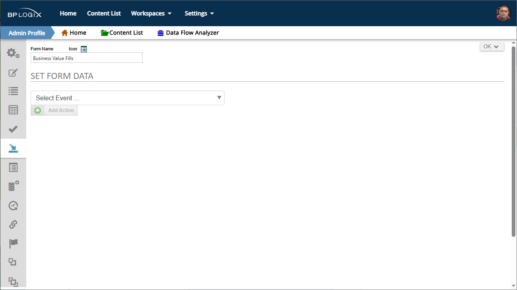
Task: Open the overlapping squares sidebar icon
Action: click(13, 262)
